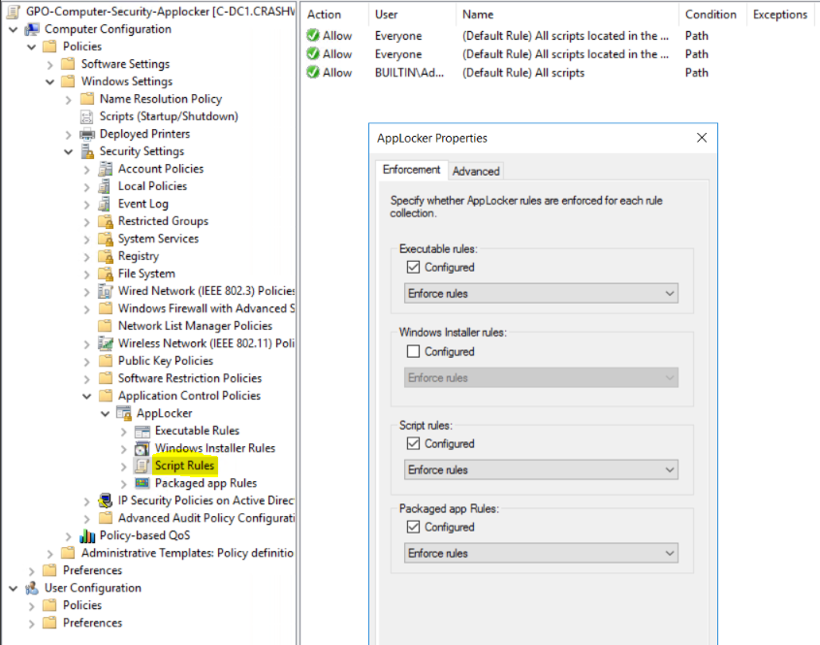The height and width of the screenshot is (645, 820).
Task: Select the Script Rules tree item
Action: coord(184,466)
